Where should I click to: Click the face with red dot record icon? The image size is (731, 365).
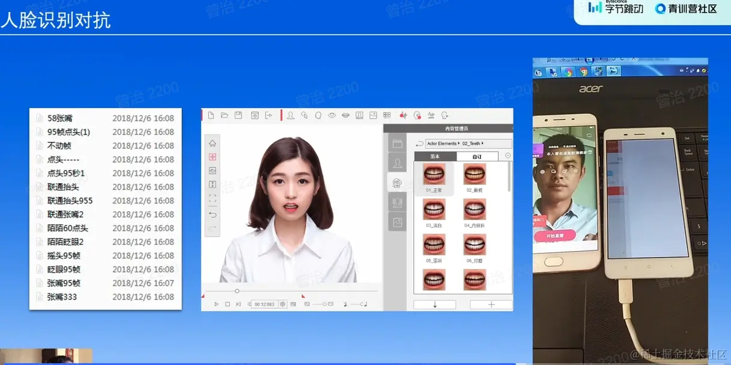point(417,115)
